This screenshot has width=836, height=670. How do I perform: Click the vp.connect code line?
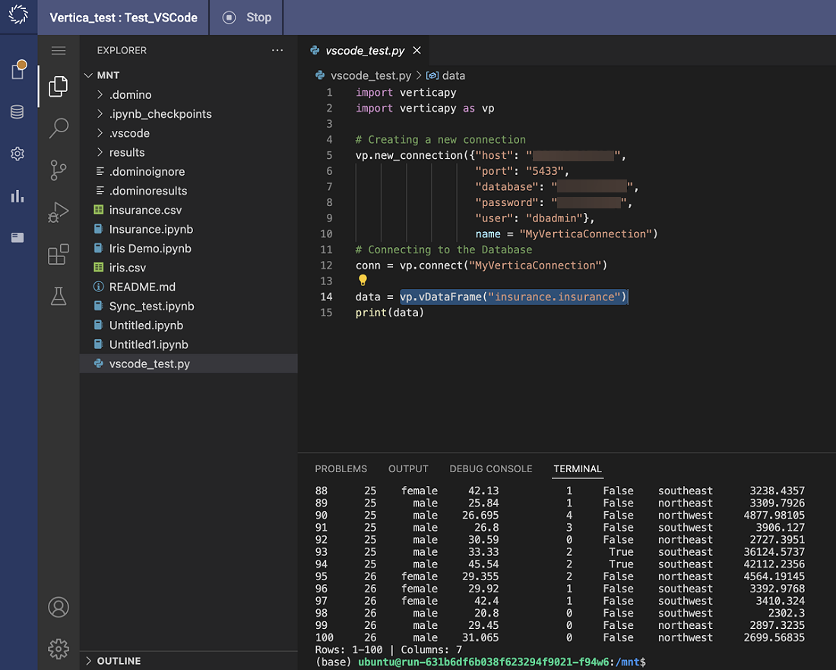click(481, 265)
